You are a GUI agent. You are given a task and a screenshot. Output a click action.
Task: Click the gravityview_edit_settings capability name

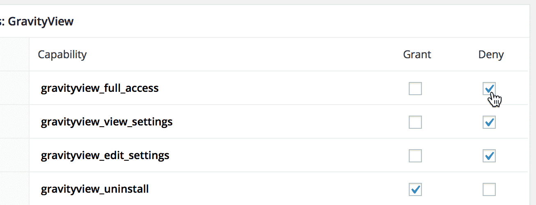tap(105, 155)
